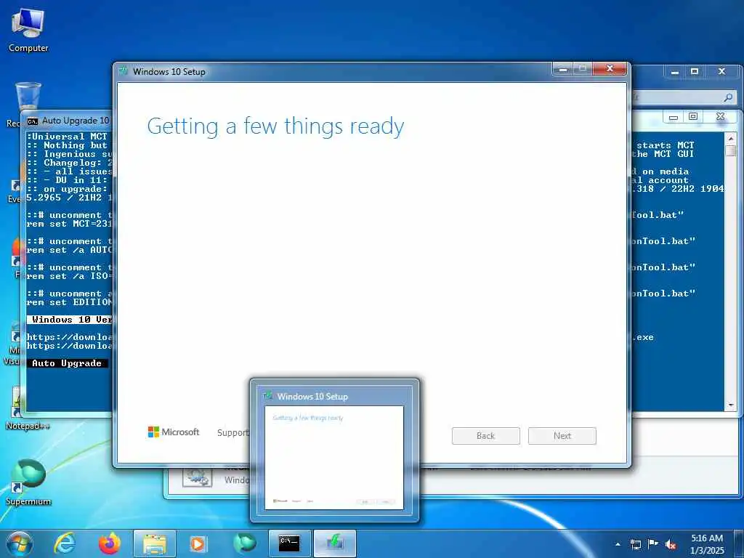Open the Windows Start menu orb

(x=20, y=543)
